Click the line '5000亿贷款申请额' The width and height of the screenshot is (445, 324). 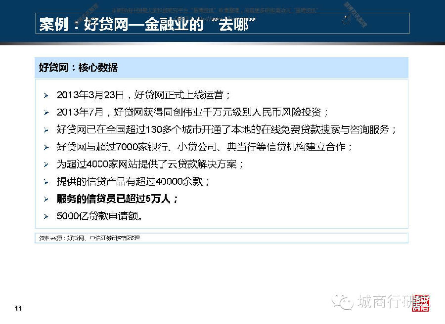99,216
